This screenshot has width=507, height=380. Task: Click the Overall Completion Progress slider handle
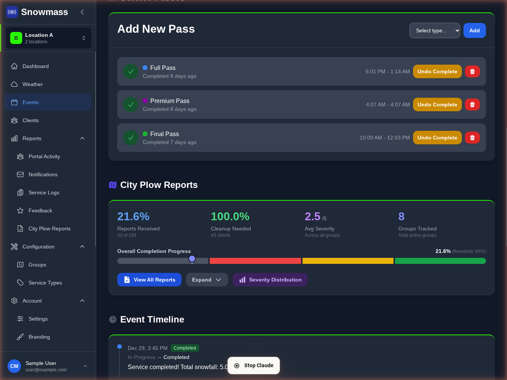tap(192, 259)
